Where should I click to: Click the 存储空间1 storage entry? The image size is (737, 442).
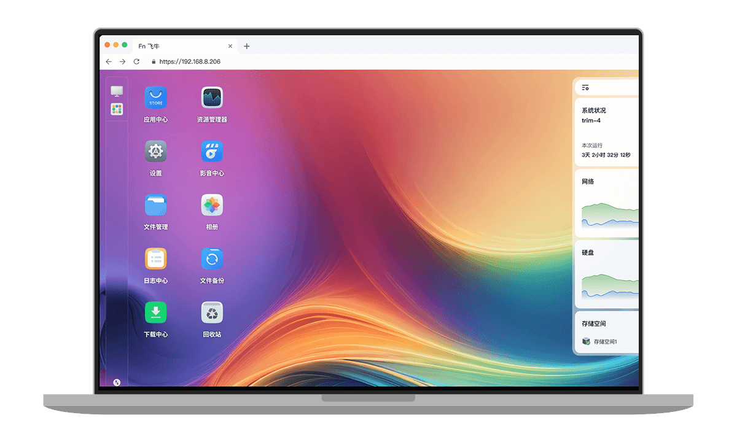(605, 341)
